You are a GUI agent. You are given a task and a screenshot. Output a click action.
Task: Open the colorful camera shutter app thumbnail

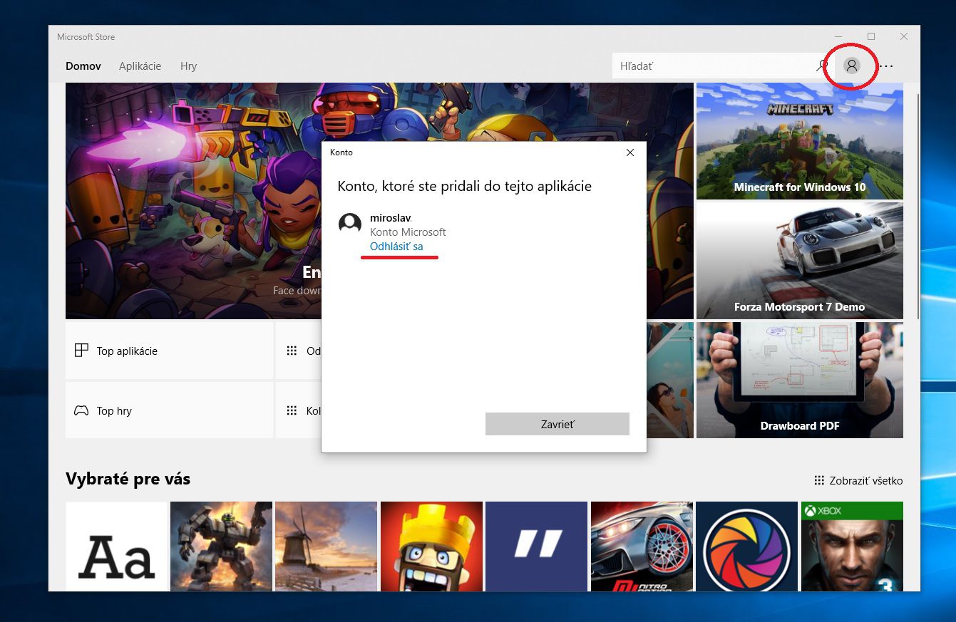[x=746, y=546]
